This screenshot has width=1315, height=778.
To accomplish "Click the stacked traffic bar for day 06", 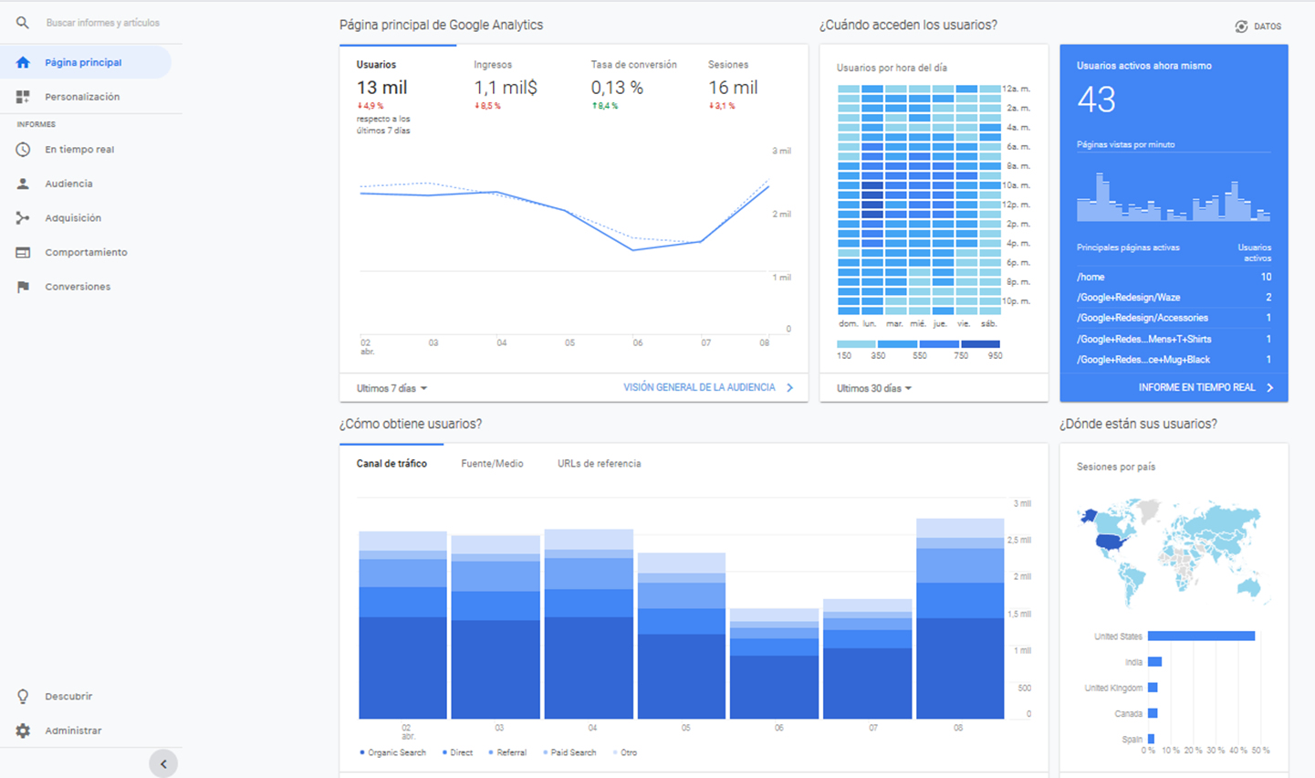I will click(x=775, y=664).
